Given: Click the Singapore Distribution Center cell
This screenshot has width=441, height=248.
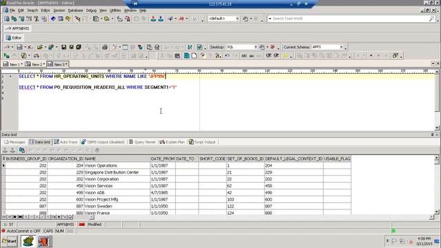Looking at the screenshot, I should tap(117, 172).
